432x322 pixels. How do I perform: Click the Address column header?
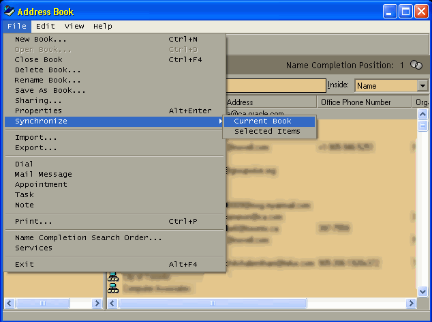click(271, 102)
